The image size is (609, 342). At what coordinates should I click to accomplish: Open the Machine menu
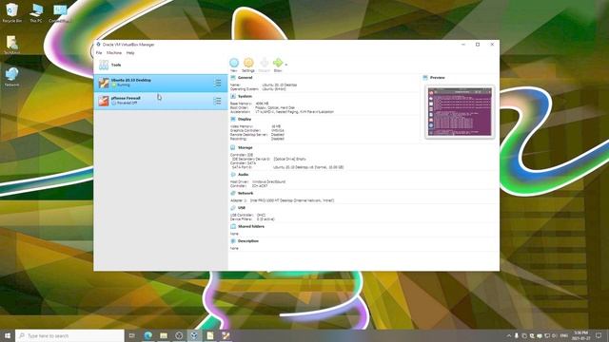114,53
